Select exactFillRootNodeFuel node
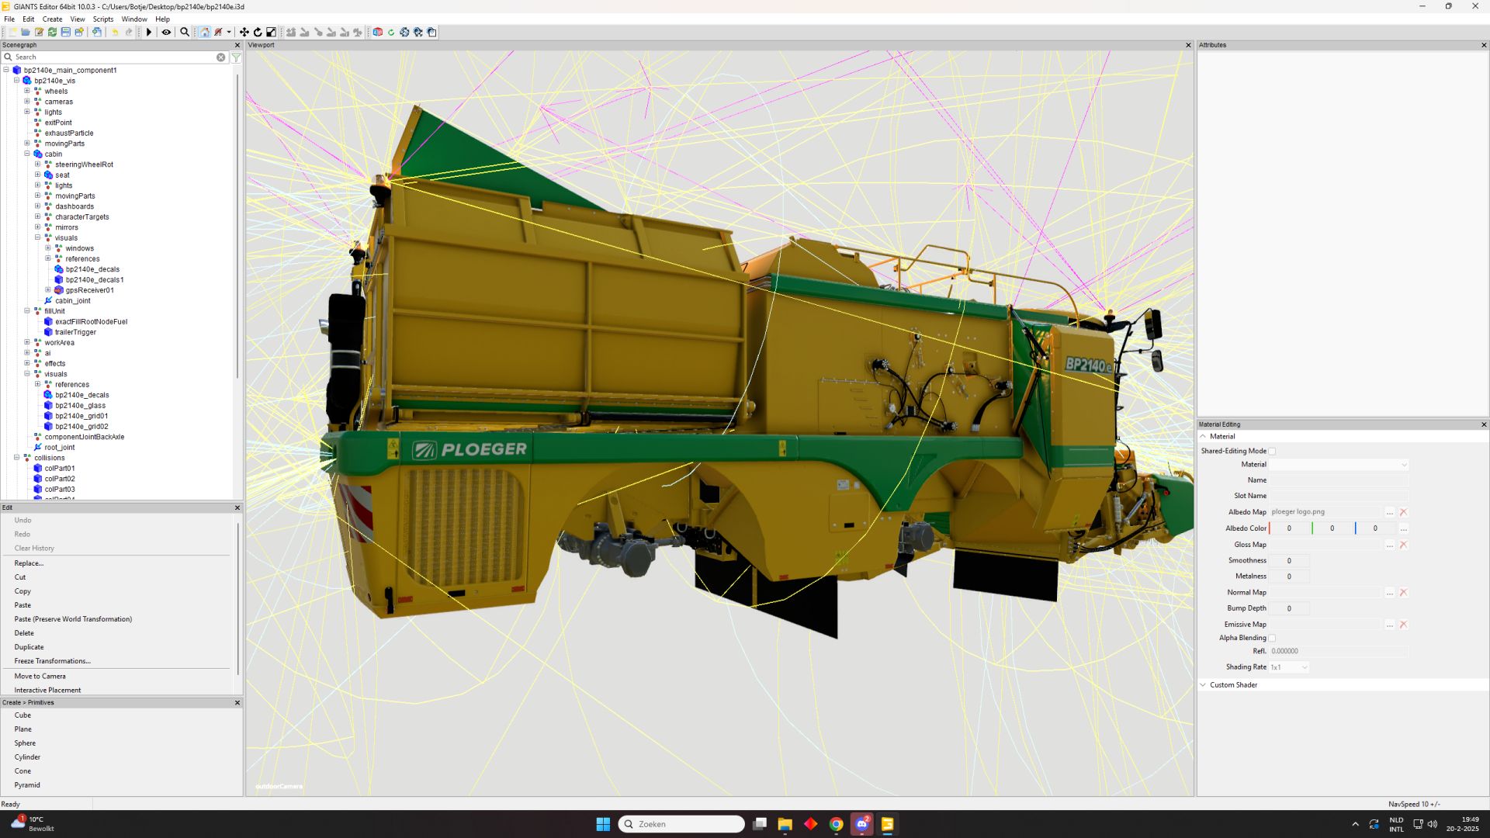1490x838 pixels. [x=91, y=322]
